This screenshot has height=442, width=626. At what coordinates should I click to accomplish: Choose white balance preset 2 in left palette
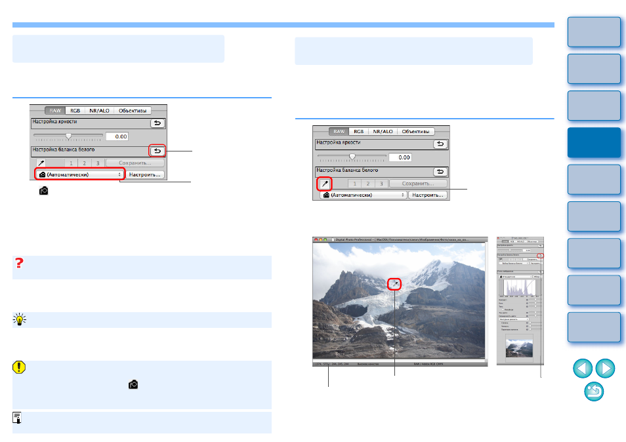coord(84,163)
